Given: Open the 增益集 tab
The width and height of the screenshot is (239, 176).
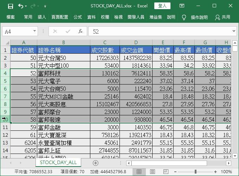Looking at the screenshot, I should coord(156,17).
